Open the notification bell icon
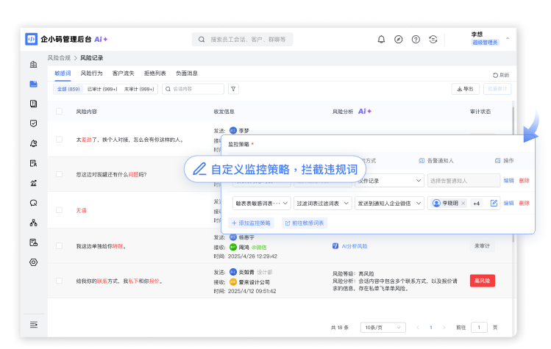Image resolution: width=551 pixels, height=349 pixels. [x=381, y=40]
